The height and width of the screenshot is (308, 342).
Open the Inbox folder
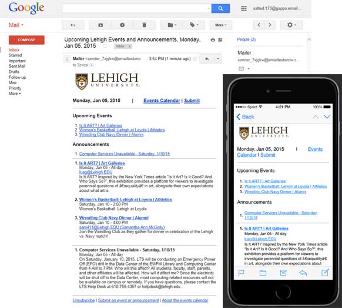coord(14,50)
